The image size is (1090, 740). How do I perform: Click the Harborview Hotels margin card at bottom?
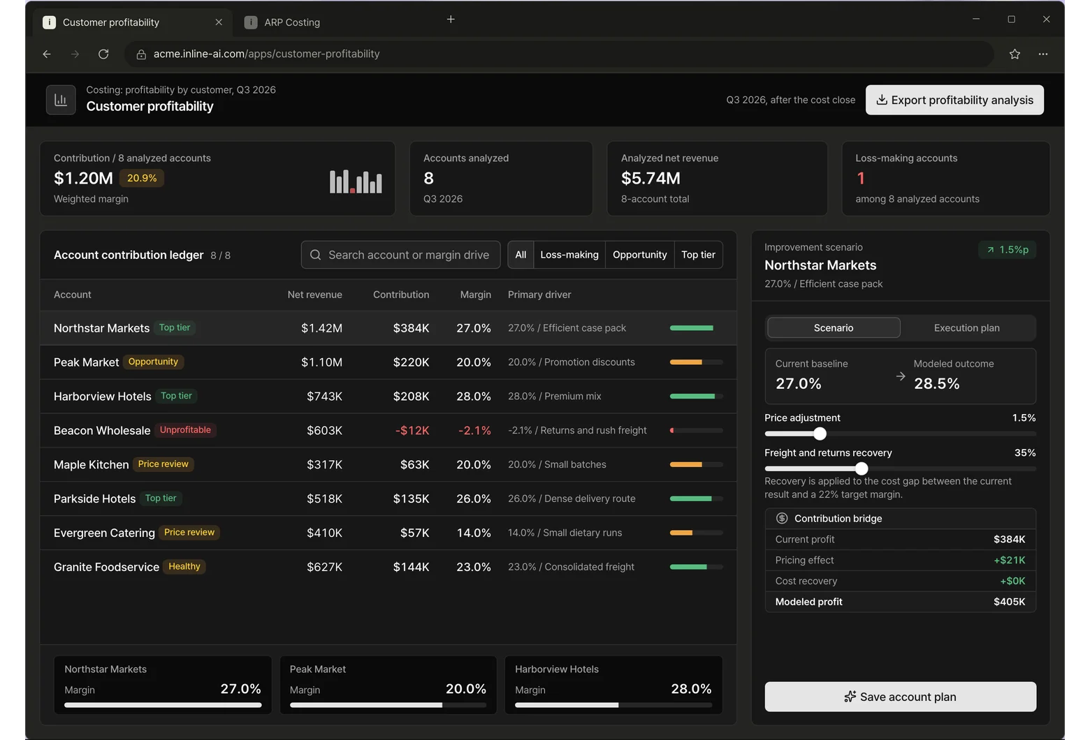613,685
